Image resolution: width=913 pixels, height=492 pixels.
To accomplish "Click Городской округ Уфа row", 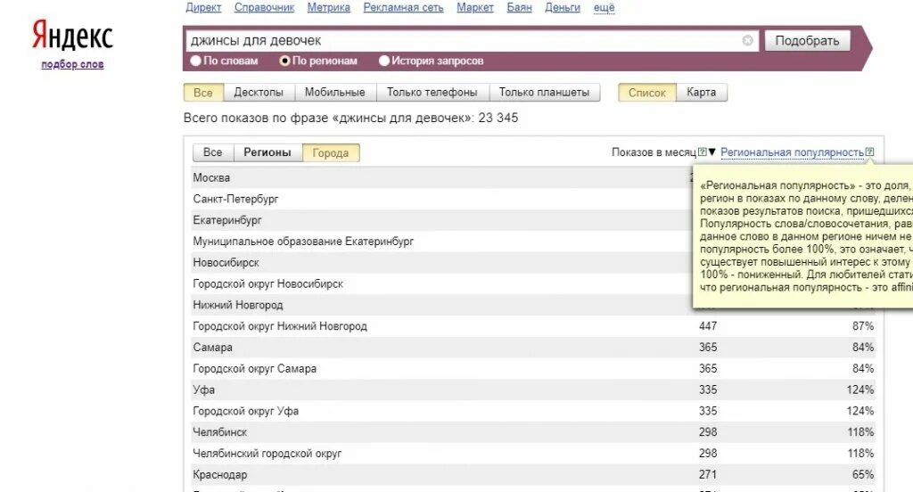I will [x=533, y=411].
